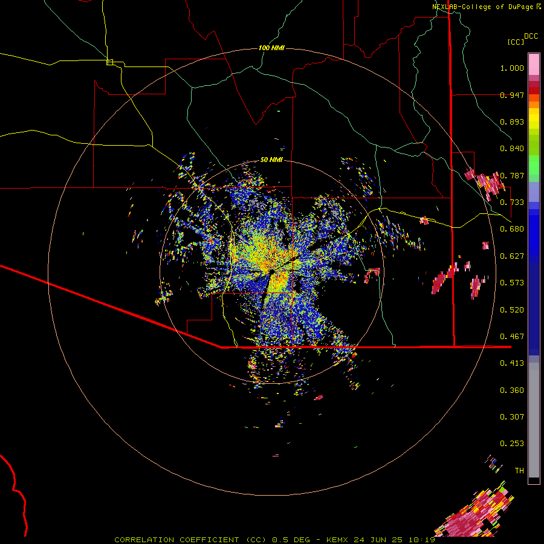
Task: Click the DCC label above the color scale
Action: click(531, 36)
